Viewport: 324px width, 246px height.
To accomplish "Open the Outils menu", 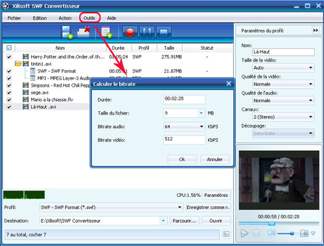I will [89, 18].
